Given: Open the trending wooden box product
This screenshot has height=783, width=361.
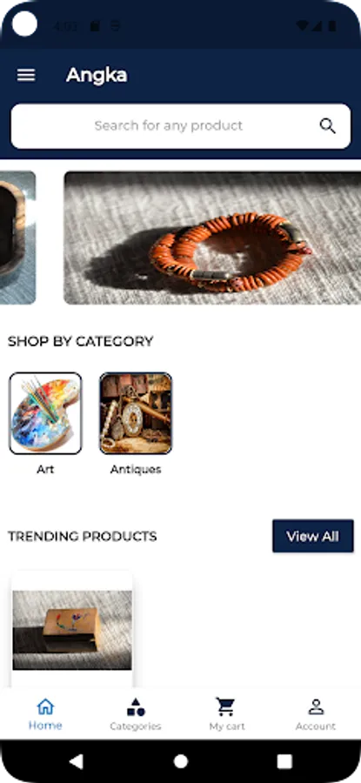Looking at the screenshot, I should (x=72, y=630).
